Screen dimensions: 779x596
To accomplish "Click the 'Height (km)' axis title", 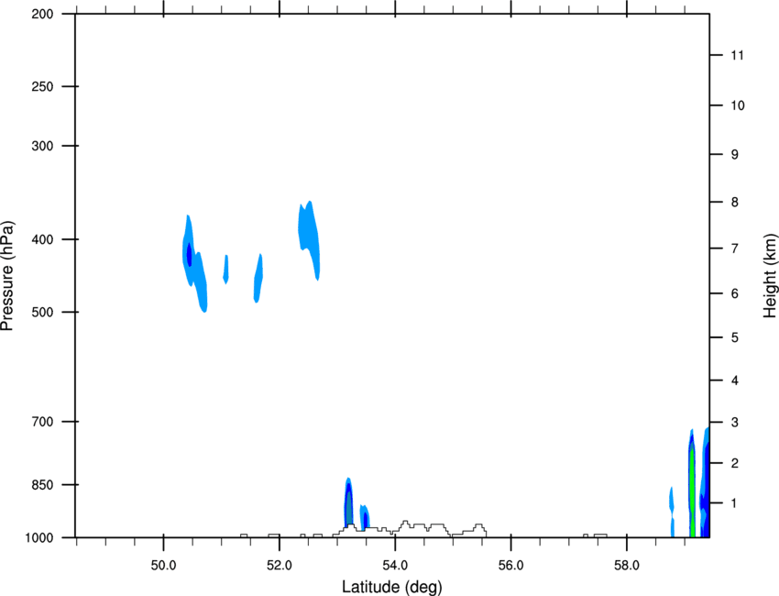I will 770,276.
